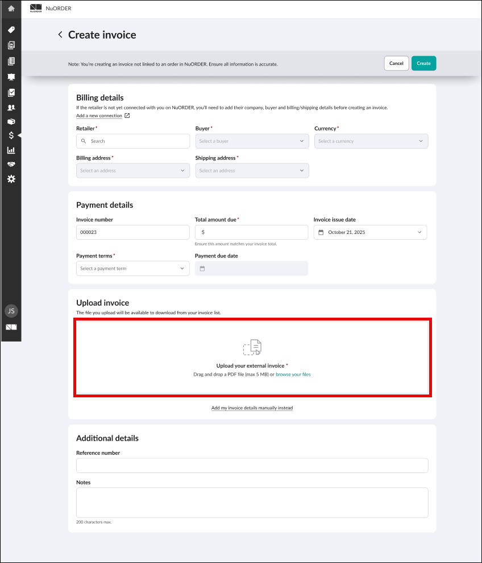This screenshot has width=482, height=563.
Task: Click the presentation board sidebar icon
Action: [11, 77]
